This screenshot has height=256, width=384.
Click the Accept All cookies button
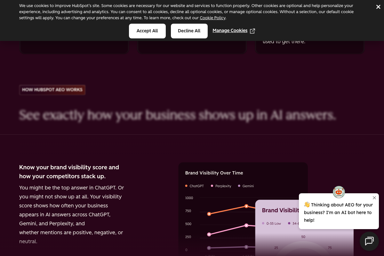point(147,31)
